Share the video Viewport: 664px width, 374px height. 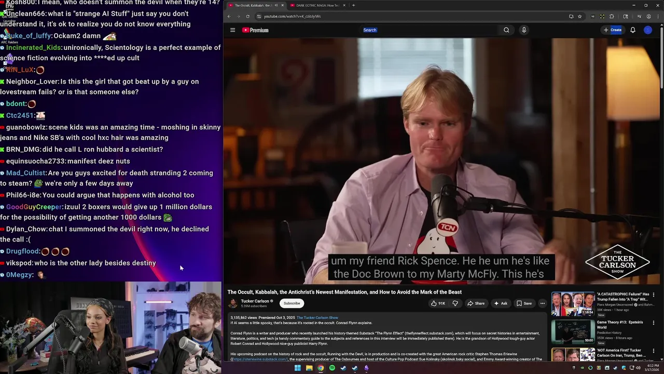click(476, 303)
